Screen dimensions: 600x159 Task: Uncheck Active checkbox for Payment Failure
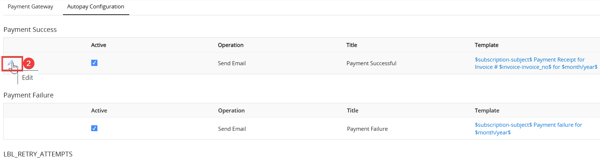(94, 128)
